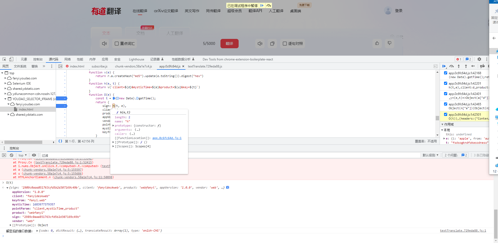Open the navigator pane kebab menu
The image size is (498, 243).
point(52,66)
